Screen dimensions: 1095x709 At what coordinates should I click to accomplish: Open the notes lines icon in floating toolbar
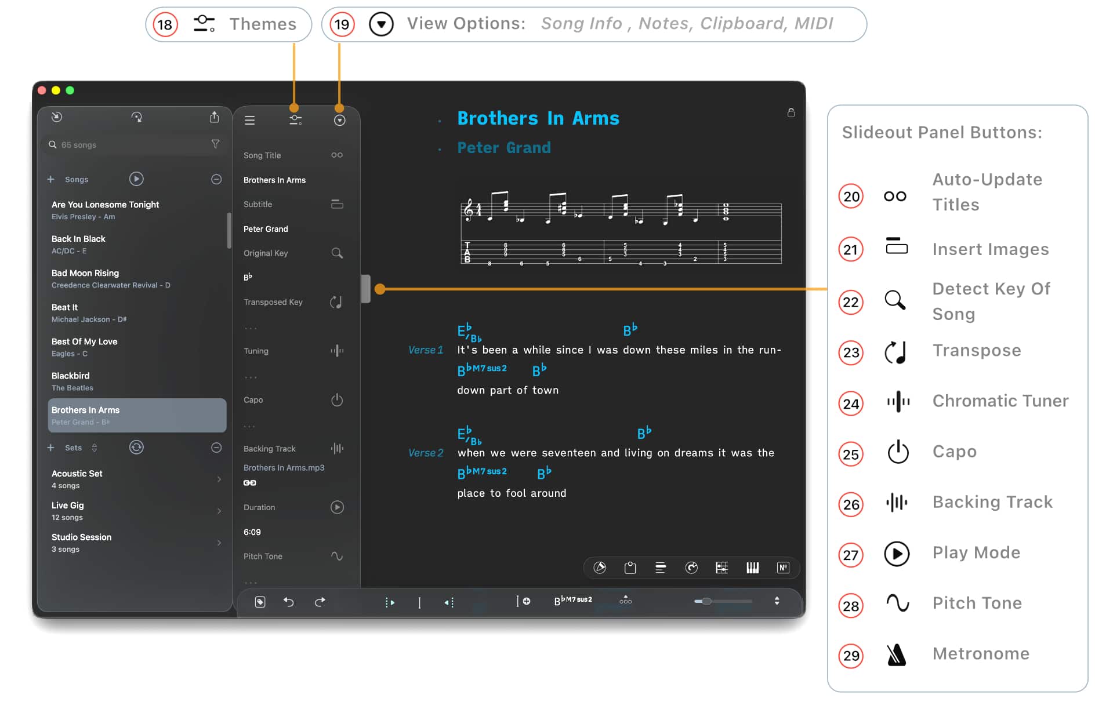pos(661,568)
